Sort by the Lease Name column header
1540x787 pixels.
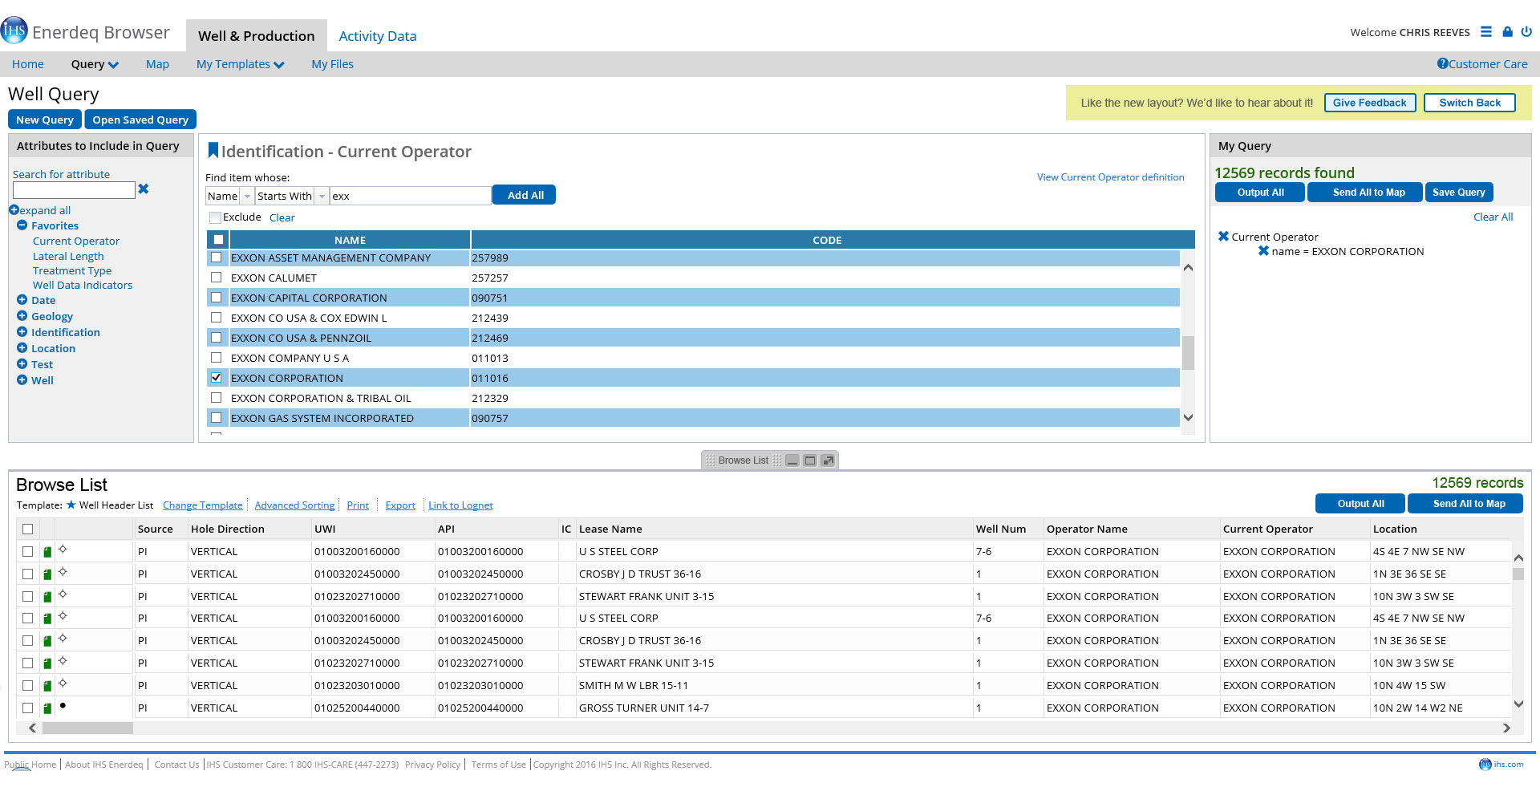point(610,529)
